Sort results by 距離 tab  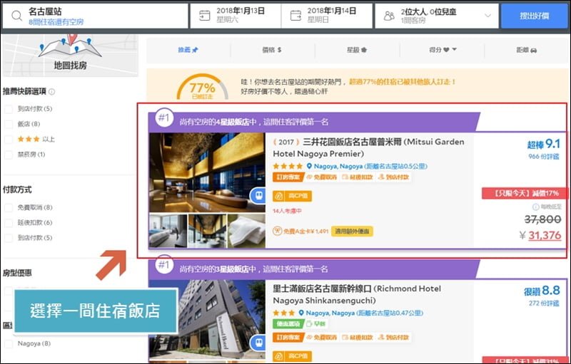tap(527, 50)
